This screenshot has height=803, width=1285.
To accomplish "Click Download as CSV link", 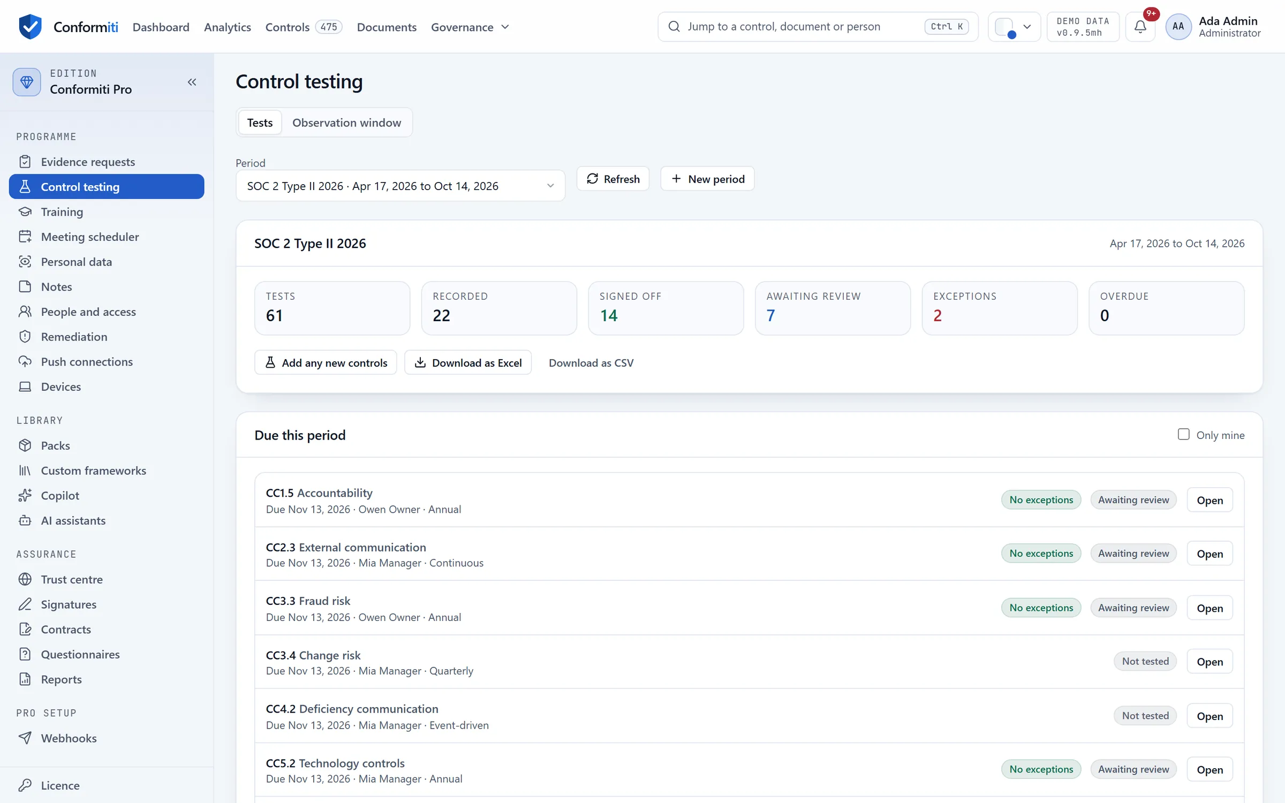I will point(591,362).
